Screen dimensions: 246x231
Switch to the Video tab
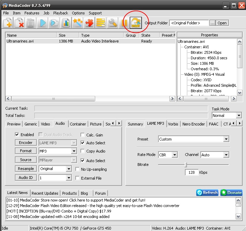click(45, 124)
